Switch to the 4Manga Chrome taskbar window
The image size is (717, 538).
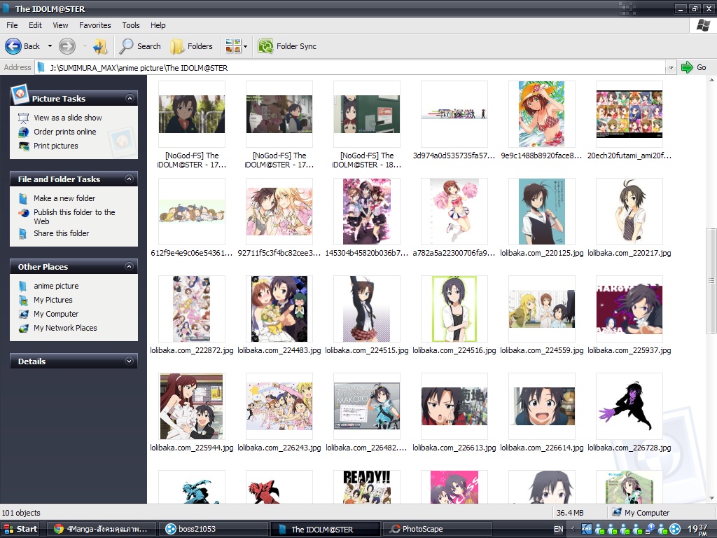click(102, 529)
